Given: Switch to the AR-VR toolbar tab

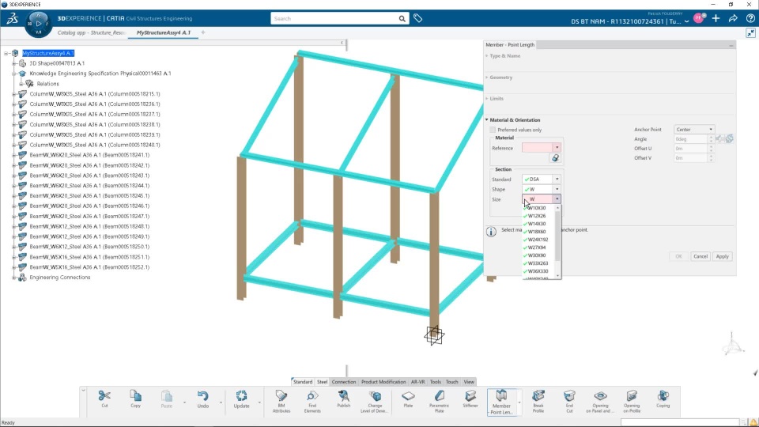Looking at the screenshot, I should (x=417, y=382).
